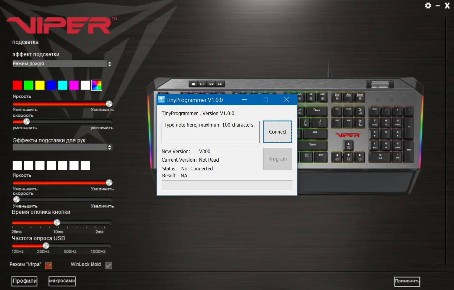Click the 'V300' new version value
Image resolution: width=454 pixels, height=290 pixels.
[205, 151]
